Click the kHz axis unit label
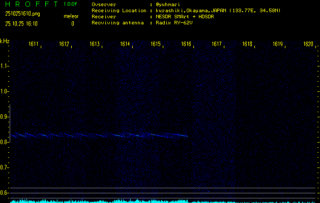 [x=5, y=41]
